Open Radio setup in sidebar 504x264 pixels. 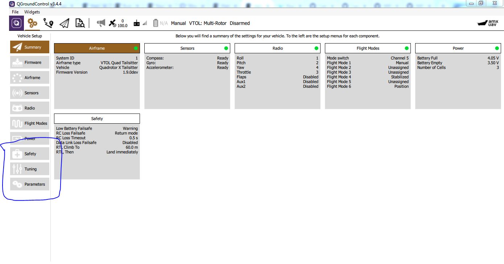coord(30,108)
